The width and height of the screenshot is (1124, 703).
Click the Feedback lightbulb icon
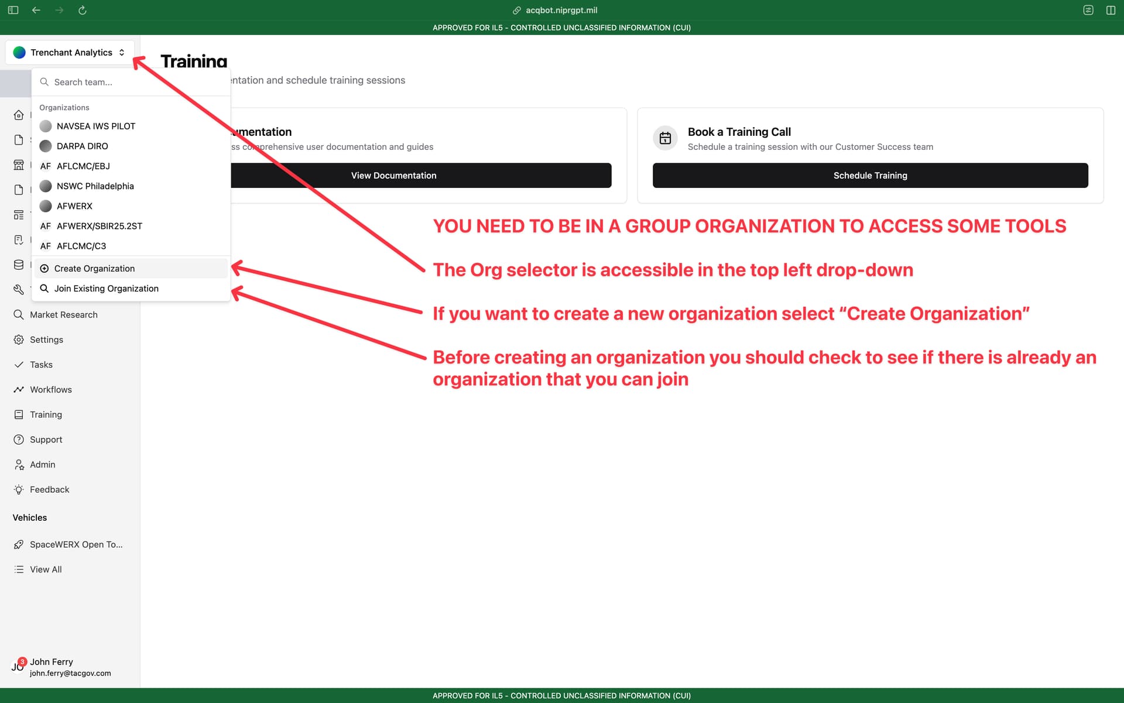click(19, 490)
